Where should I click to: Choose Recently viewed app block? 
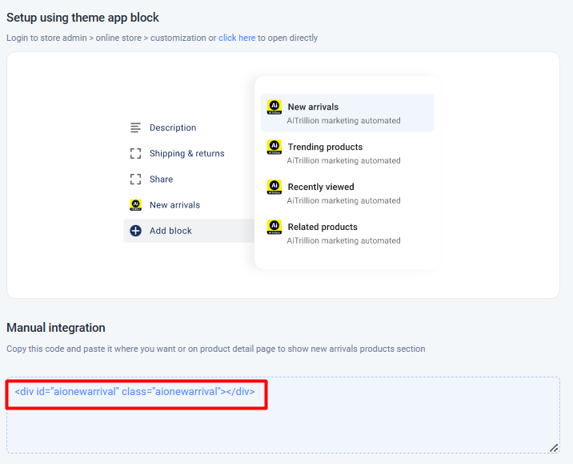point(347,193)
